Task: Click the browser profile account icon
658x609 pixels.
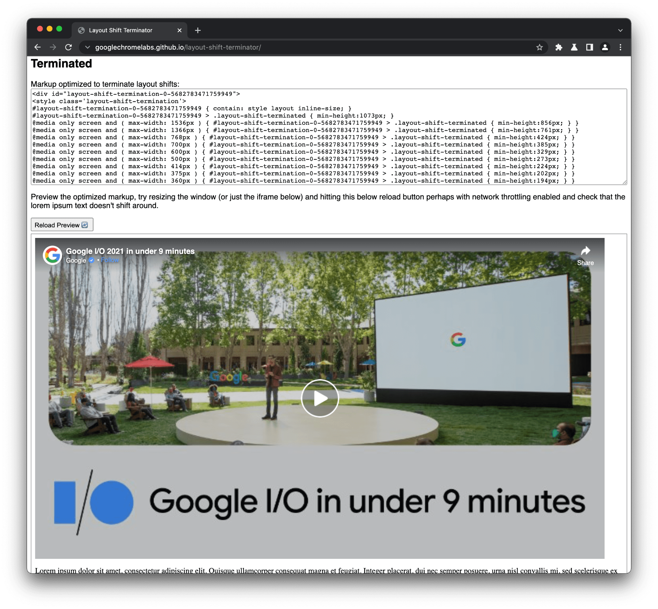Action: point(606,47)
